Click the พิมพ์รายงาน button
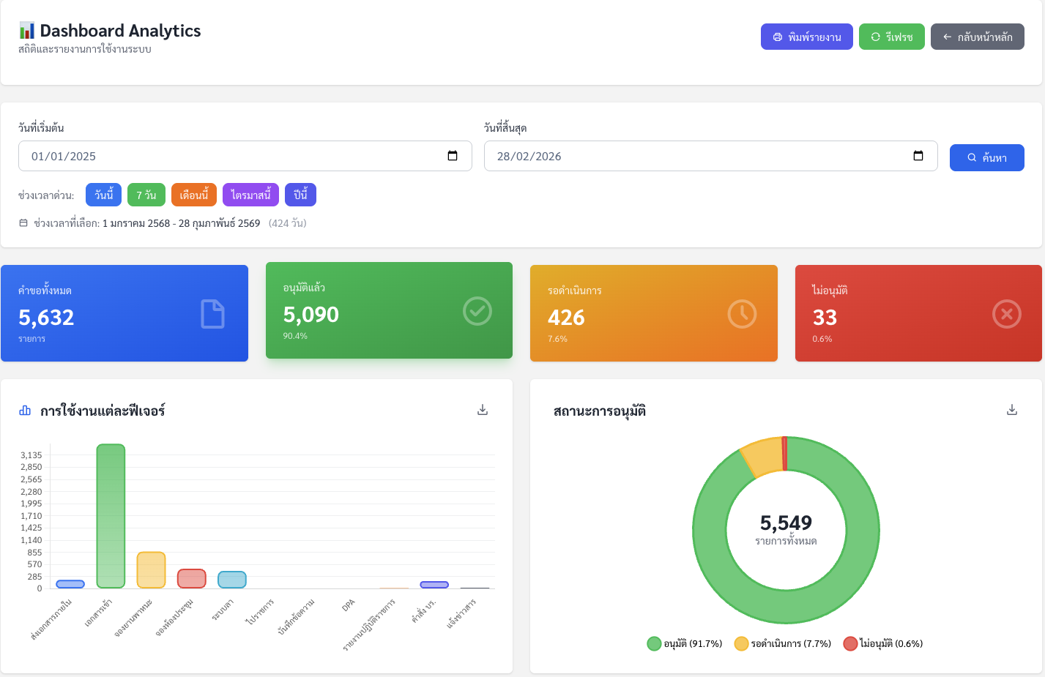1045x677 pixels. (x=807, y=36)
